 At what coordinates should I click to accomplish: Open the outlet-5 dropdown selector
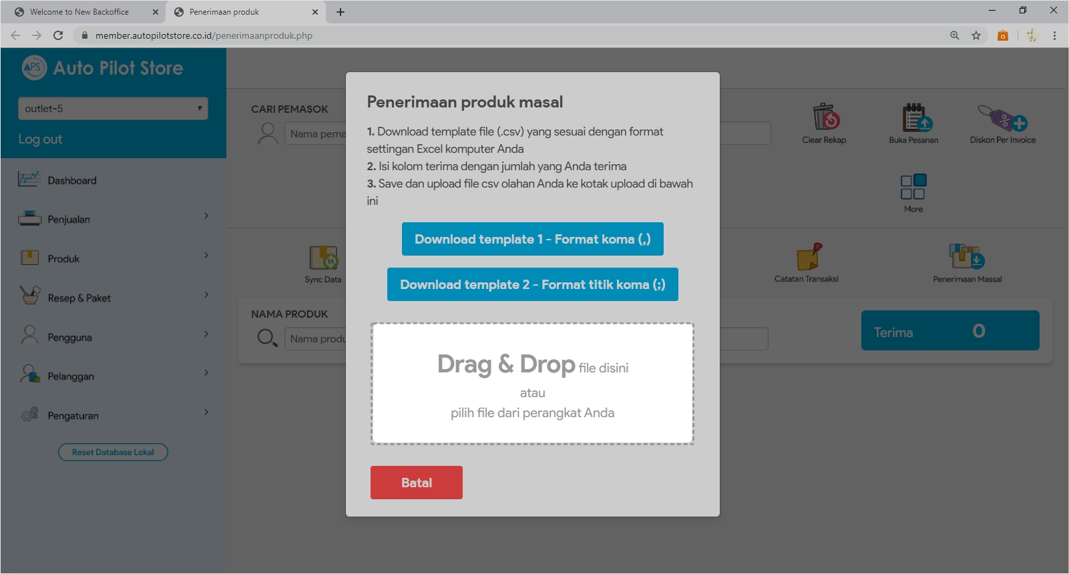113,109
